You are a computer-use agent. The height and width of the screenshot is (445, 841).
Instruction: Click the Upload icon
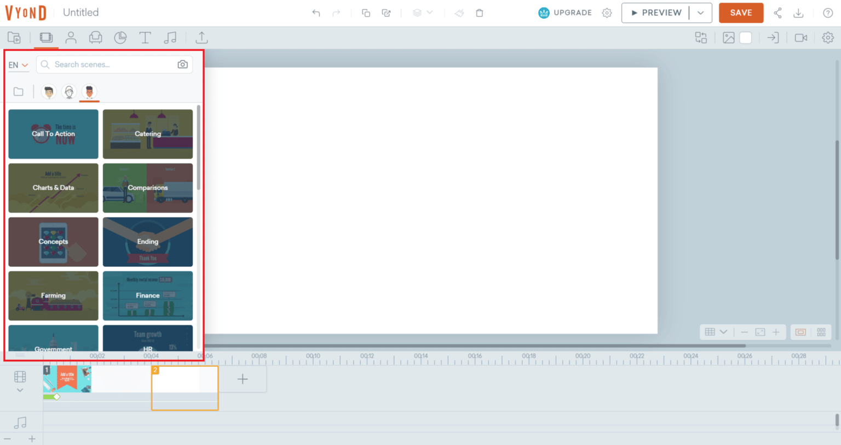click(201, 38)
